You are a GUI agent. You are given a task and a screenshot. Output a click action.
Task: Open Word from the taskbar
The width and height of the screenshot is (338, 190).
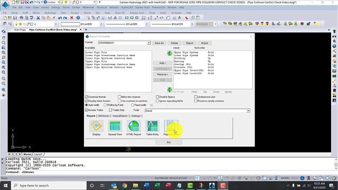(146, 185)
